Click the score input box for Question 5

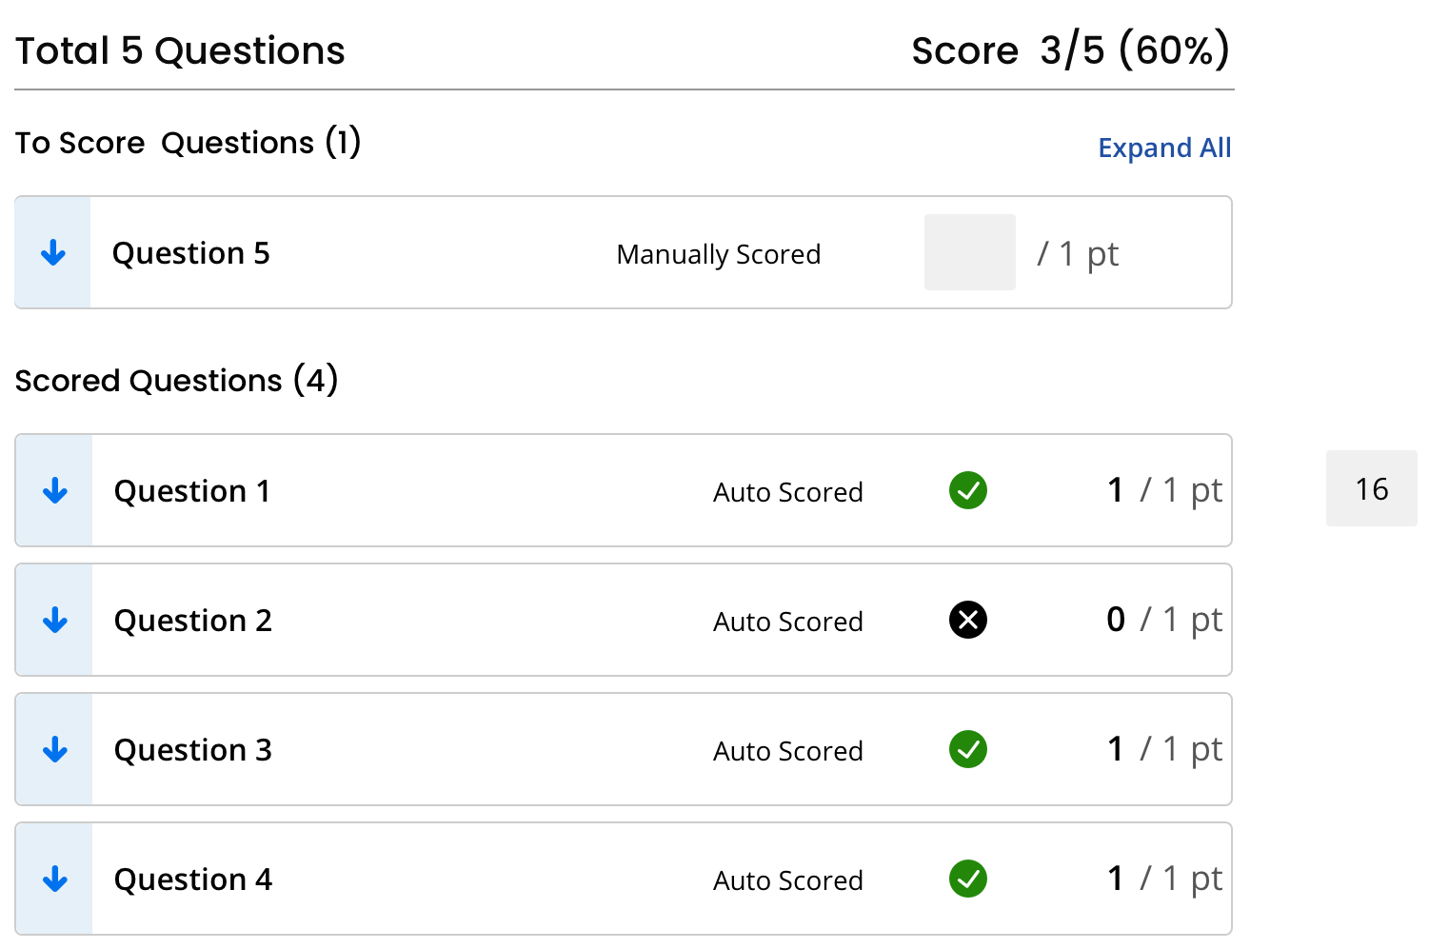click(969, 251)
